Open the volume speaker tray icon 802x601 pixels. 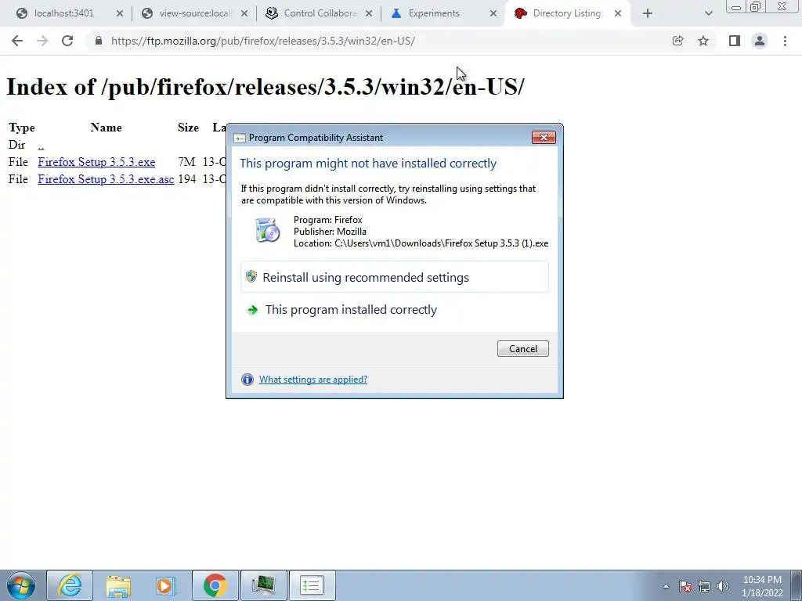(723, 586)
